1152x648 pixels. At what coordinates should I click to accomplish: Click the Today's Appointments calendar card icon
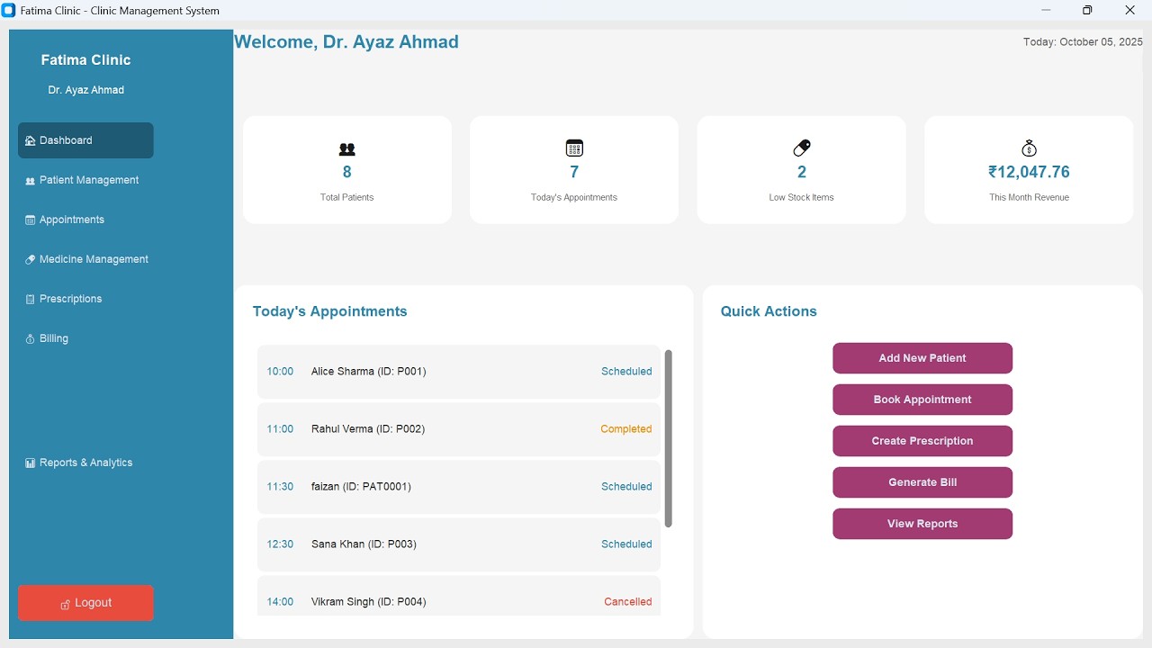[x=574, y=148]
